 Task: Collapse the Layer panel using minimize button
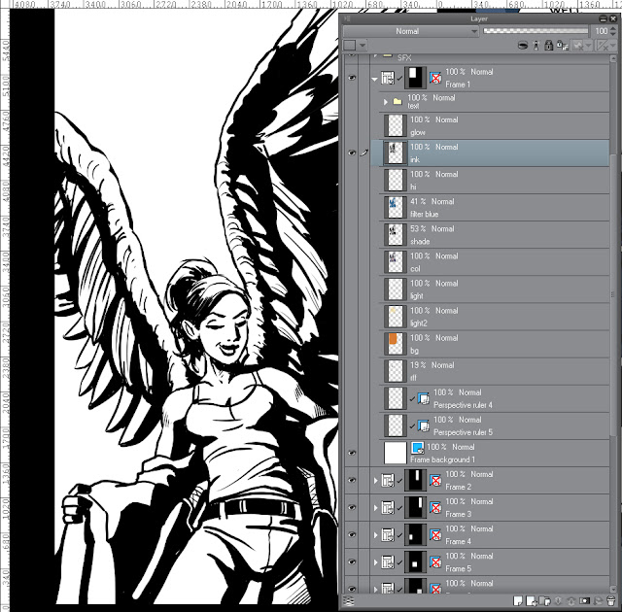604,18
